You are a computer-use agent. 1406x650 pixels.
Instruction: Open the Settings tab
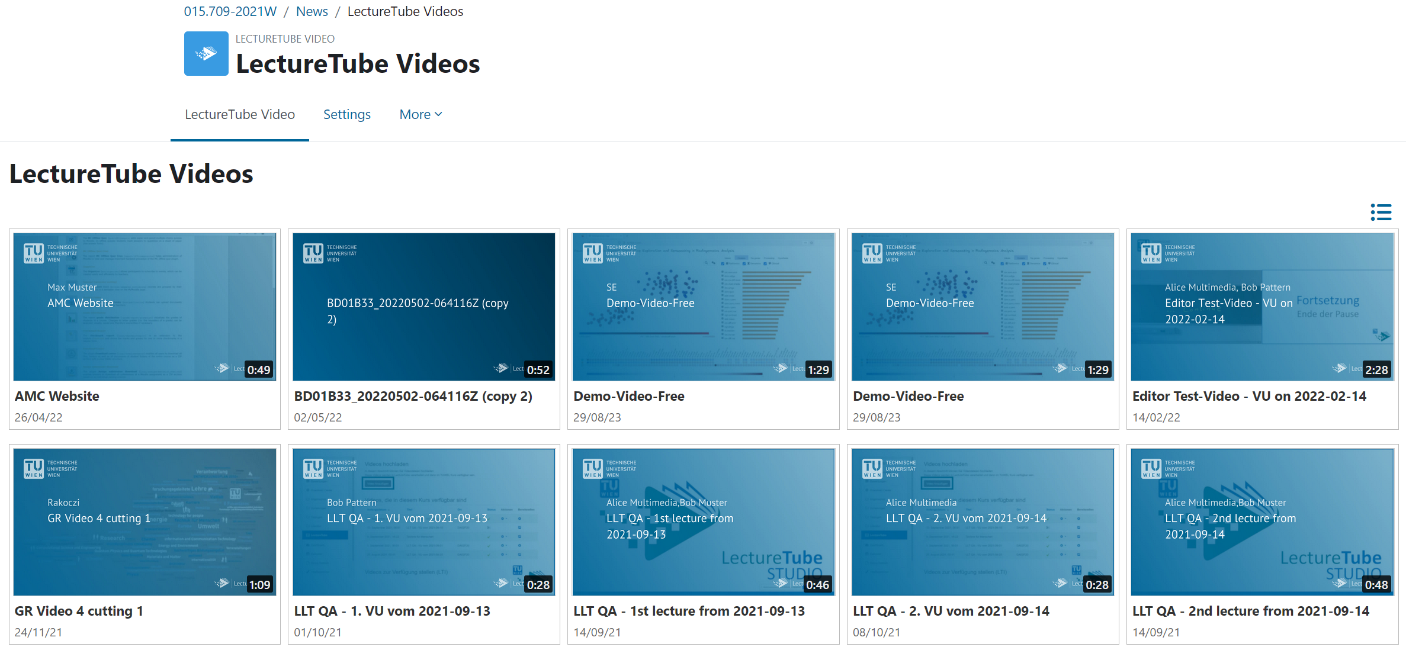tap(347, 114)
